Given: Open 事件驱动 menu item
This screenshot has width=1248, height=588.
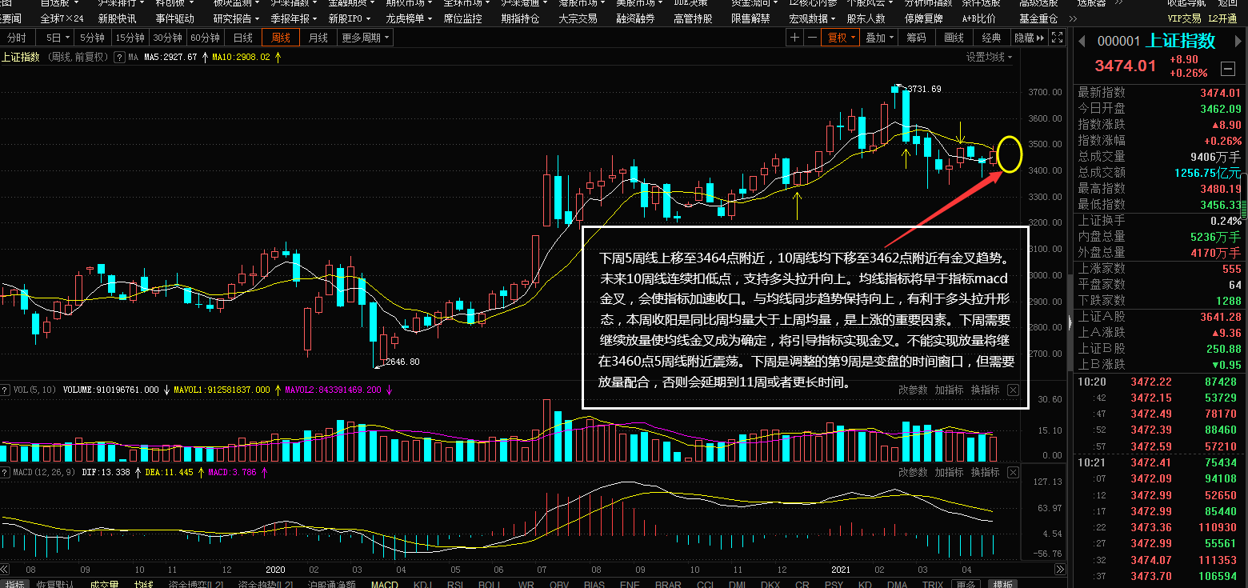Looking at the screenshot, I should [x=174, y=18].
